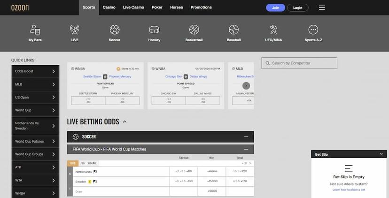Select Chicago Sky point spread odds
The image size is (389, 198).
pyautogui.click(x=169, y=100)
